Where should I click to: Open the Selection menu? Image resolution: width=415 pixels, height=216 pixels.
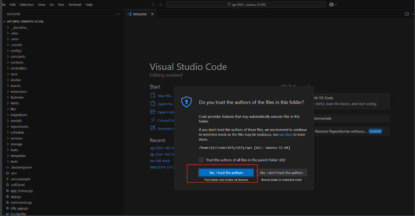[27, 4]
